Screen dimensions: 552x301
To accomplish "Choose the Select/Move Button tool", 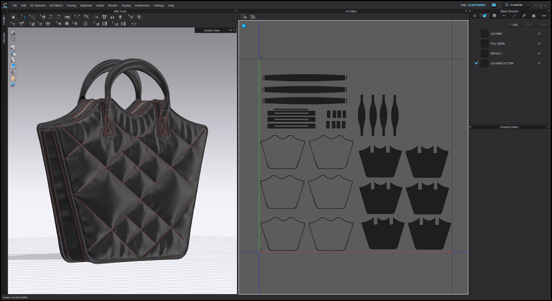I will pyautogui.click(x=59, y=24).
